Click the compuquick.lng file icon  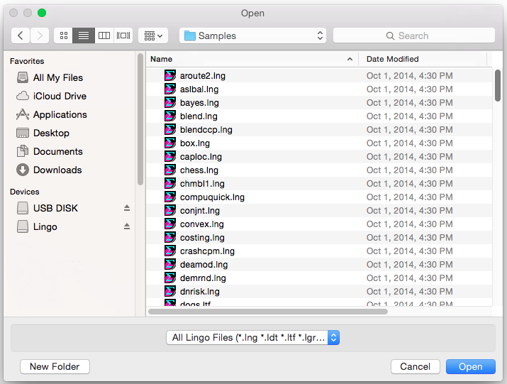(170, 197)
